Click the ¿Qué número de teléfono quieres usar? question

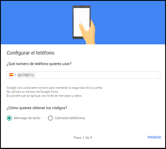(39, 64)
